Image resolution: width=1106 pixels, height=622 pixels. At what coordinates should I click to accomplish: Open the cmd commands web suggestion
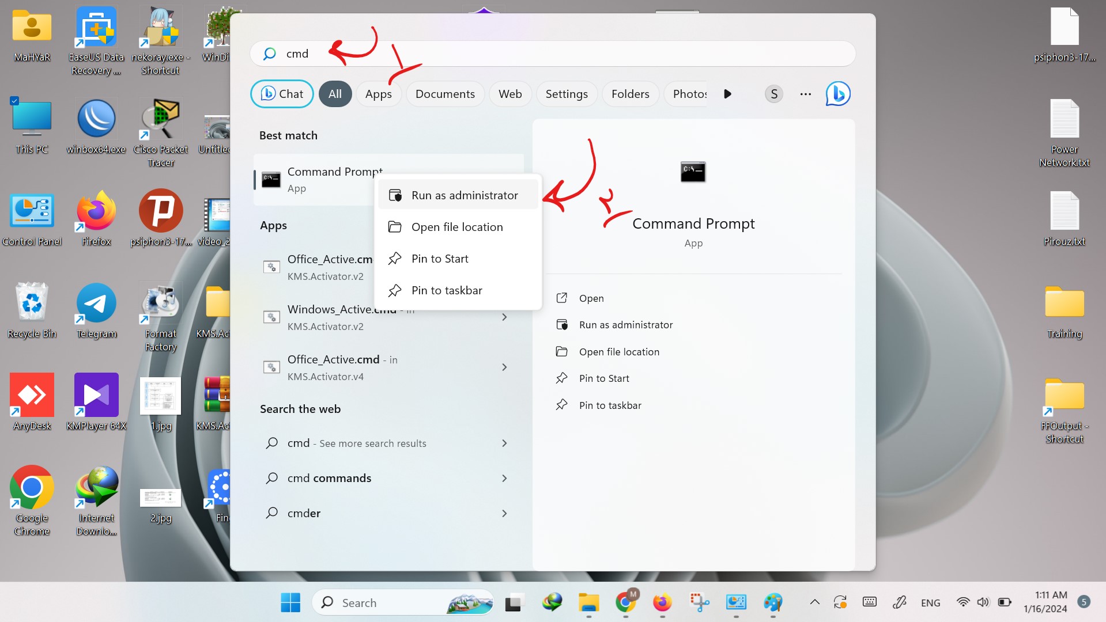point(388,478)
